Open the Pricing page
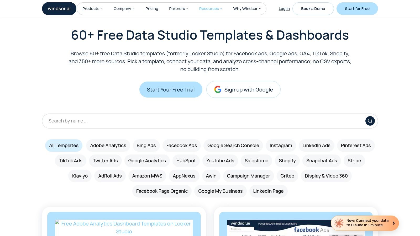 (152, 9)
